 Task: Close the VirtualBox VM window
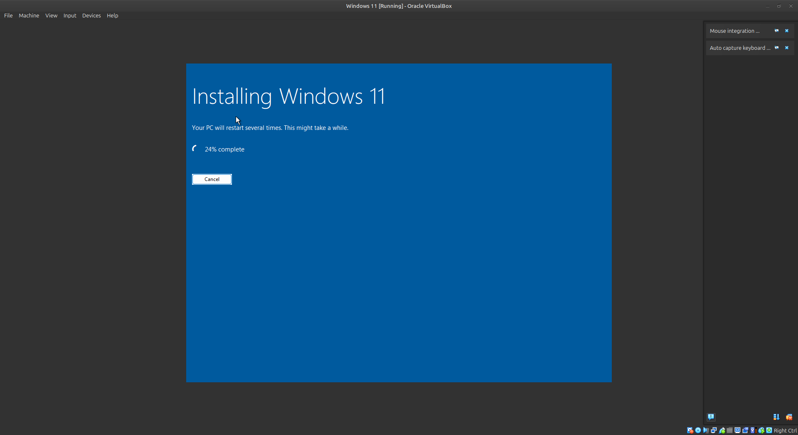point(791,6)
